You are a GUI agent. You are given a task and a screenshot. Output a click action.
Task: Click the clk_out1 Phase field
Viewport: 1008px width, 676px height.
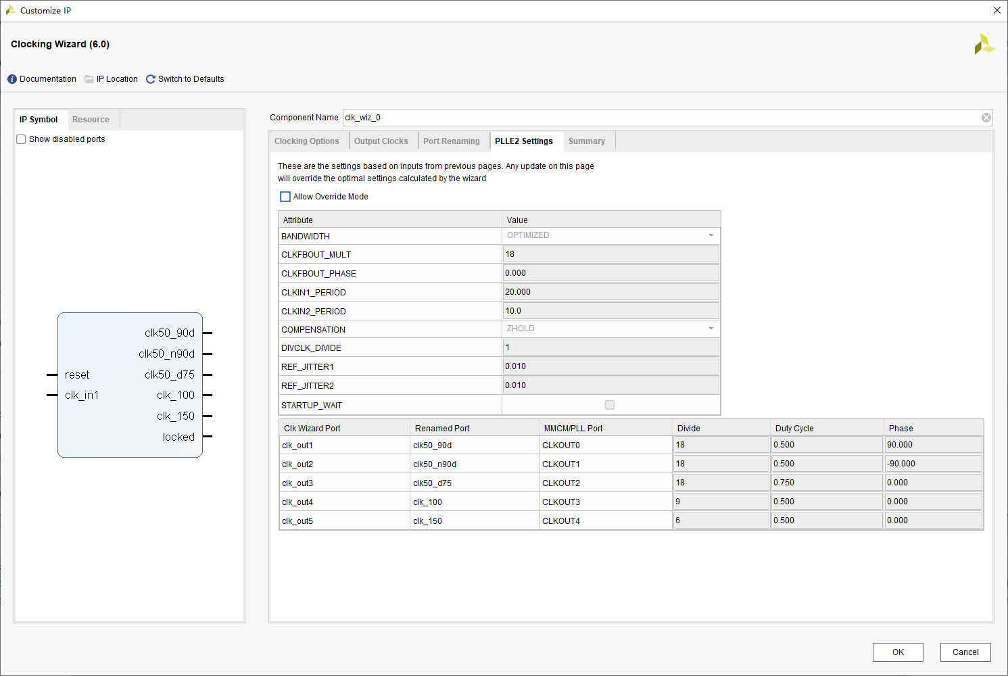pyautogui.click(x=933, y=445)
